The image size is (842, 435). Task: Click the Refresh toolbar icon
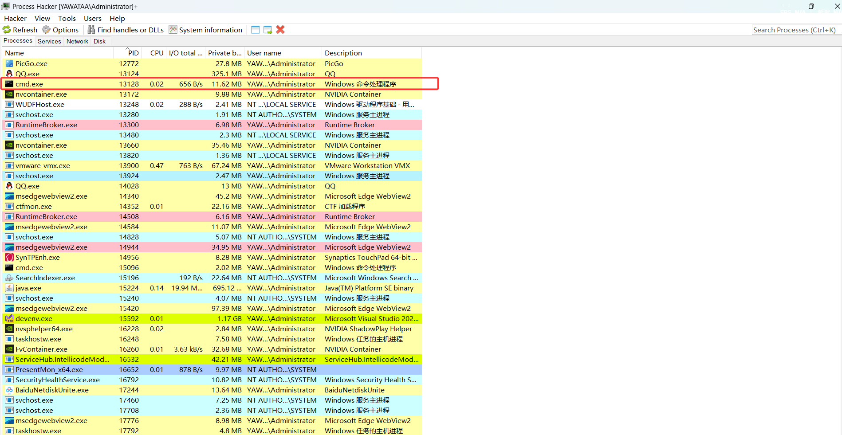pyautogui.click(x=7, y=30)
